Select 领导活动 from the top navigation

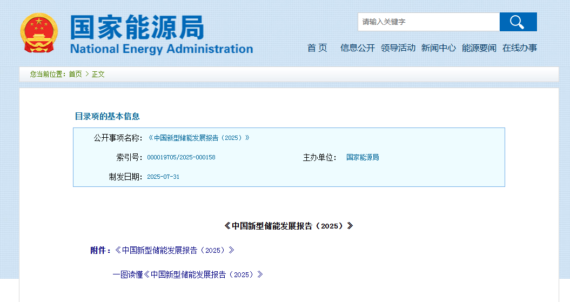point(398,48)
